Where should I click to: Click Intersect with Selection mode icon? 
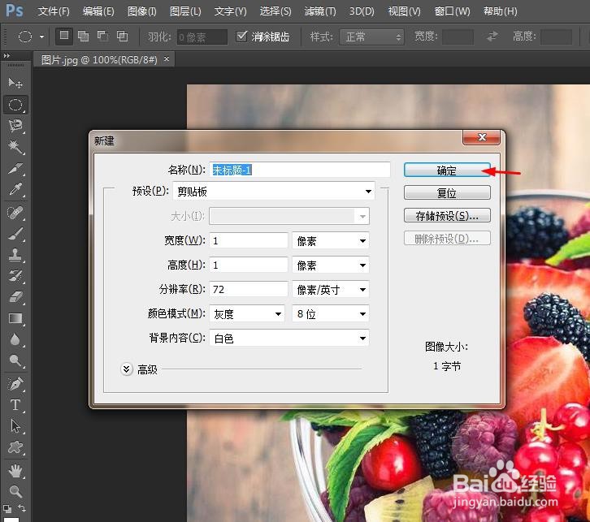(x=122, y=36)
